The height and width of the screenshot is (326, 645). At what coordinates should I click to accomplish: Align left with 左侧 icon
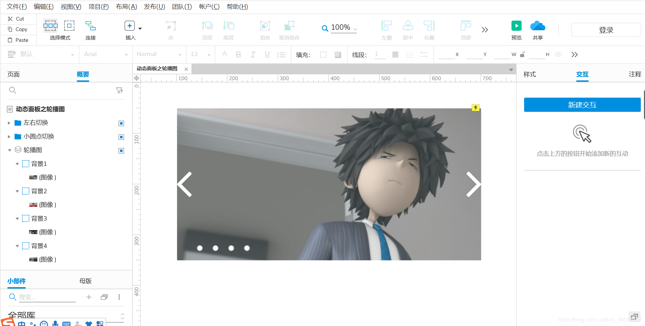[386, 26]
